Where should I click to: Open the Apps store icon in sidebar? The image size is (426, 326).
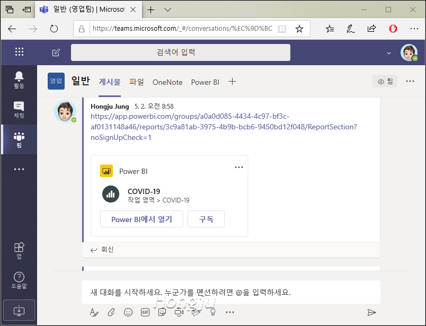click(x=19, y=250)
